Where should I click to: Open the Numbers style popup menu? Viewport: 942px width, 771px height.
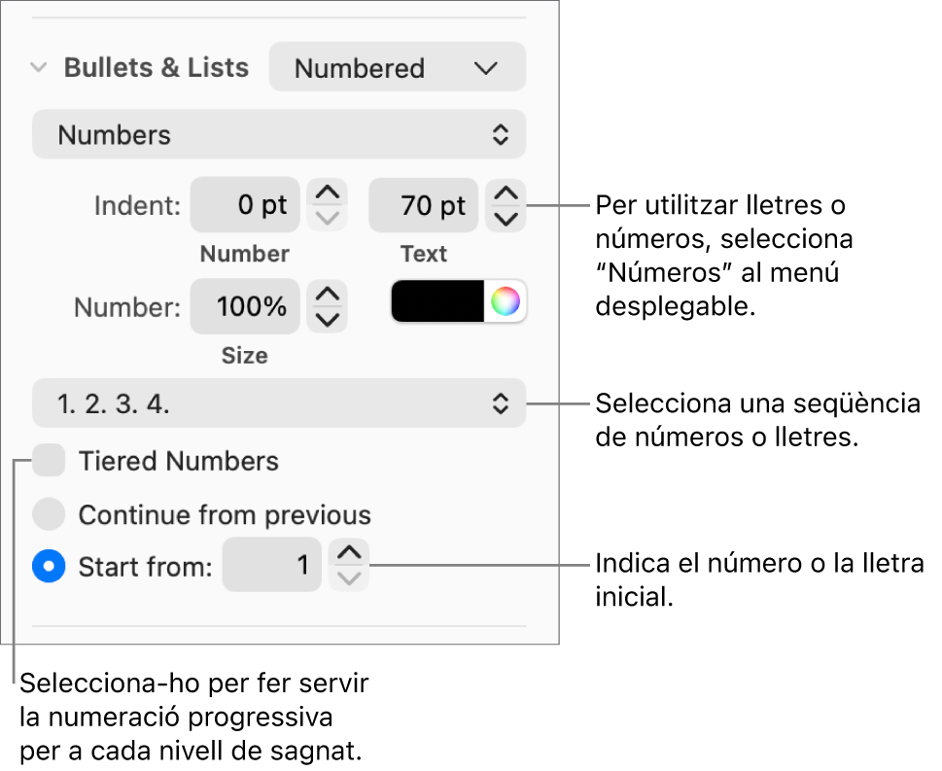279,134
